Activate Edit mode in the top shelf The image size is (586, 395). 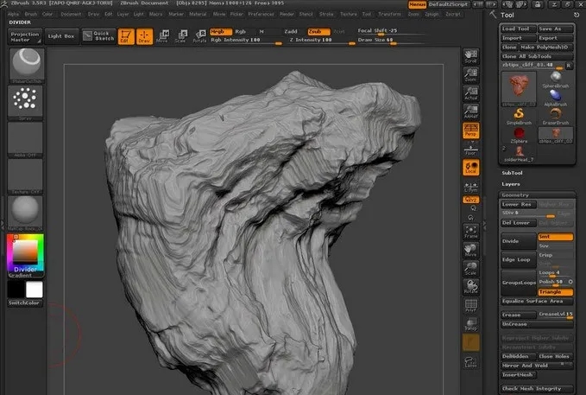(124, 36)
